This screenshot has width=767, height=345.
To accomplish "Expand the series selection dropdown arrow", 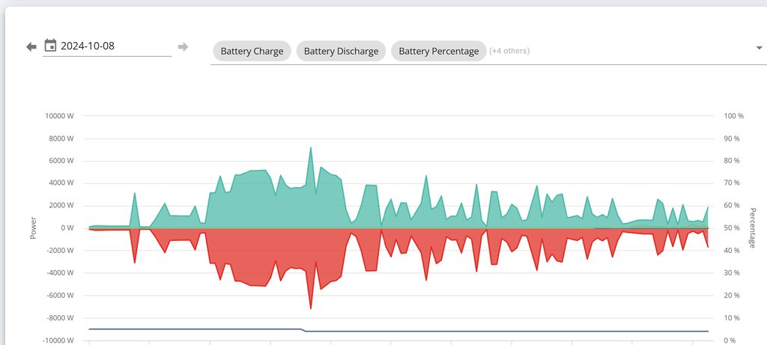I will pyautogui.click(x=760, y=48).
